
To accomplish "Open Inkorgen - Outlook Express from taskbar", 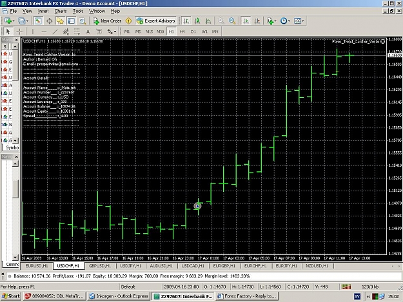I will pyautogui.click(x=119, y=296).
